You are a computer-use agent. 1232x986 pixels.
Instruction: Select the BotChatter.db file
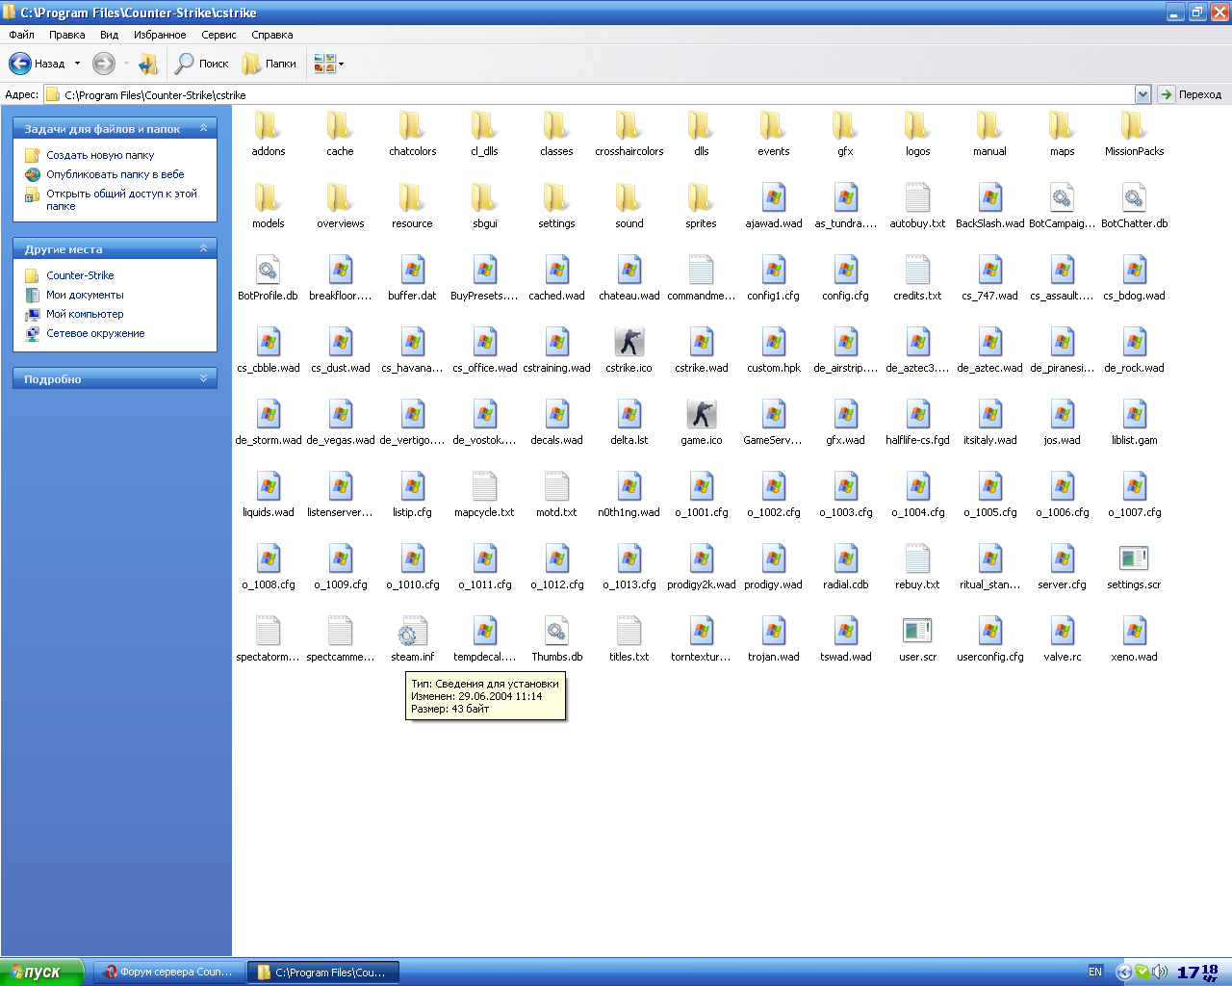[x=1134, y=206]
